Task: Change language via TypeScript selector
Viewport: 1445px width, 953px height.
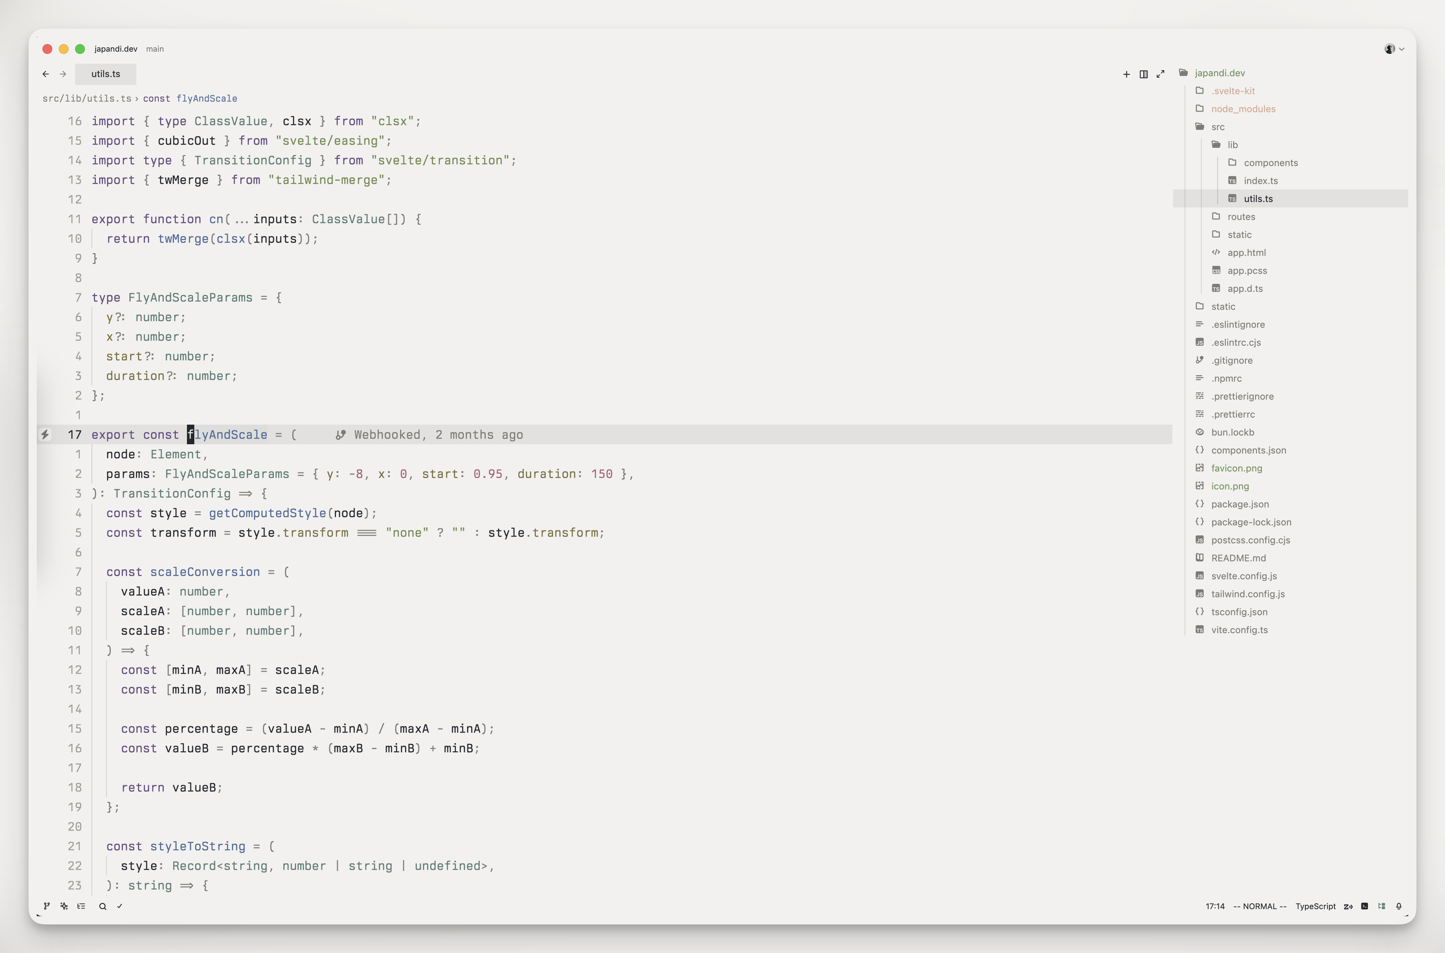Action: click(1316, 906)
